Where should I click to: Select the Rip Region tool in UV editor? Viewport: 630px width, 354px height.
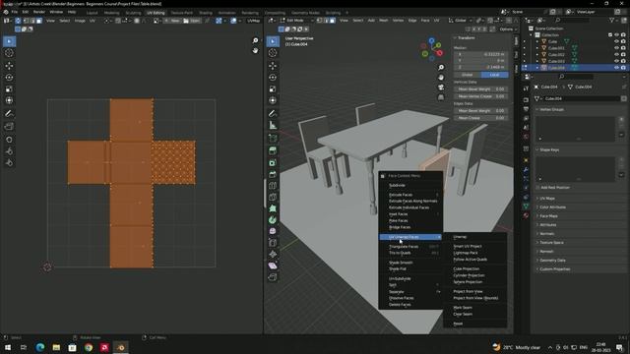tap(9, 127)
